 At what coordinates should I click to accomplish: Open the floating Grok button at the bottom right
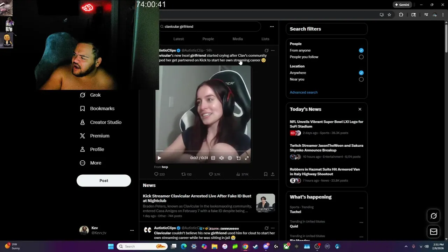click(433, 216)
